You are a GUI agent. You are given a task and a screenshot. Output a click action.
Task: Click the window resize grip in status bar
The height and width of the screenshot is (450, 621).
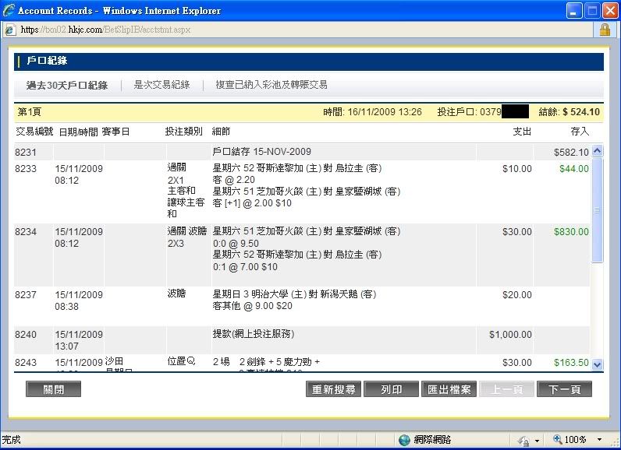[x=614, y=443]
